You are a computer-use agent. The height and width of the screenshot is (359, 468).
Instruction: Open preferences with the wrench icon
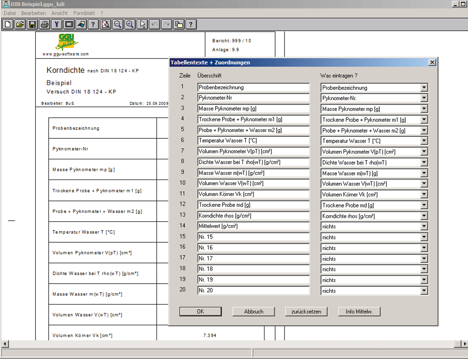click(57, 25)
